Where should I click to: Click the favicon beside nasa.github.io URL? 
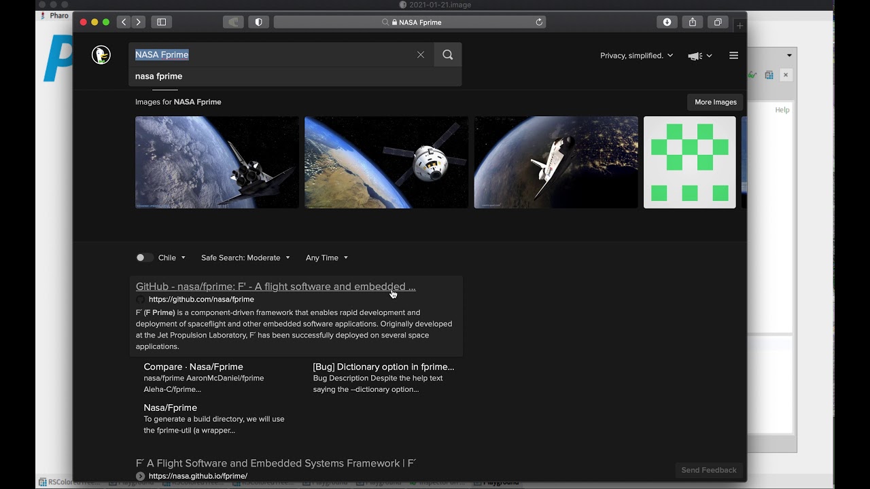140,476
